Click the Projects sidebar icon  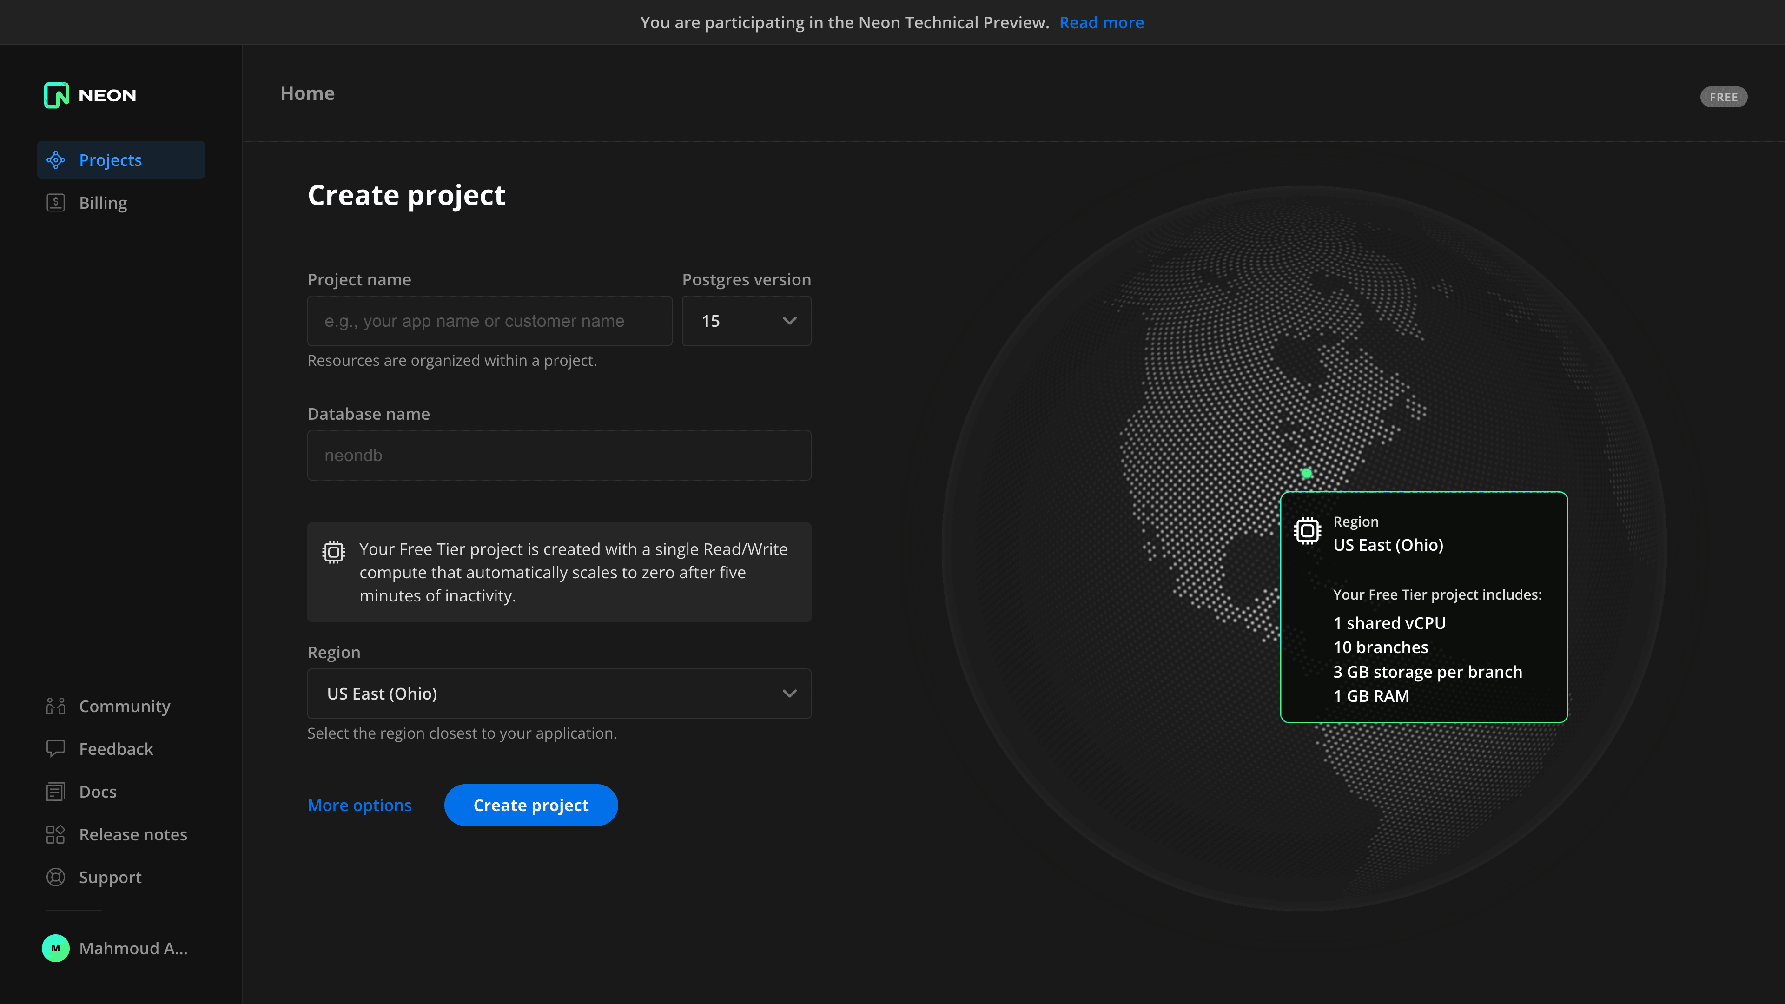pyautogui.click(x=55, y=160)
